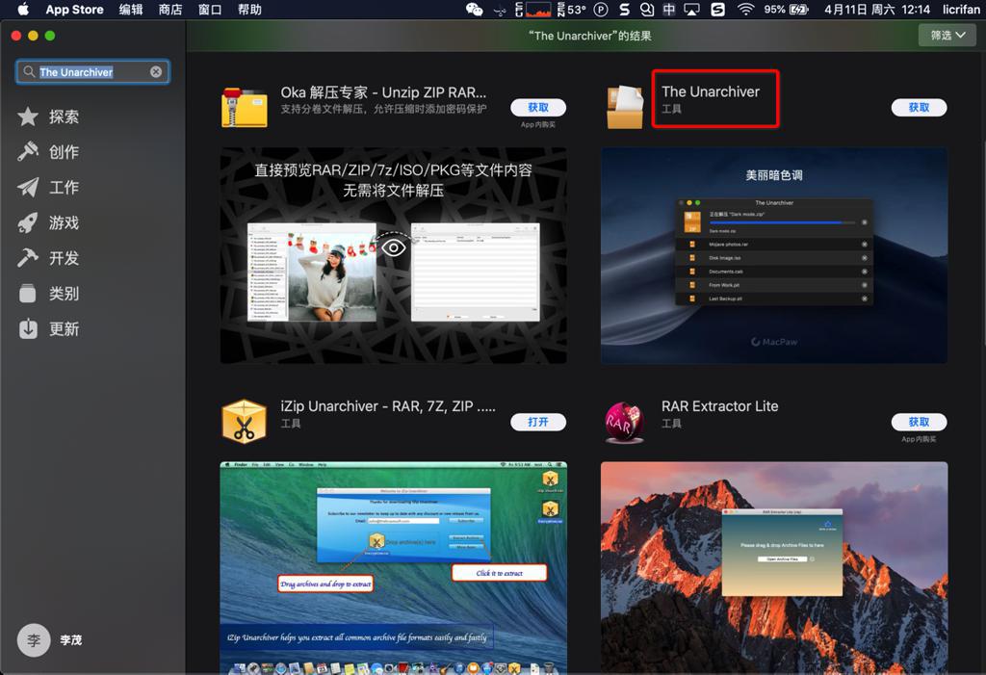Screen dimensions: 986x675
Task: Open the 李茂 account name
Action: pos(71,639)
